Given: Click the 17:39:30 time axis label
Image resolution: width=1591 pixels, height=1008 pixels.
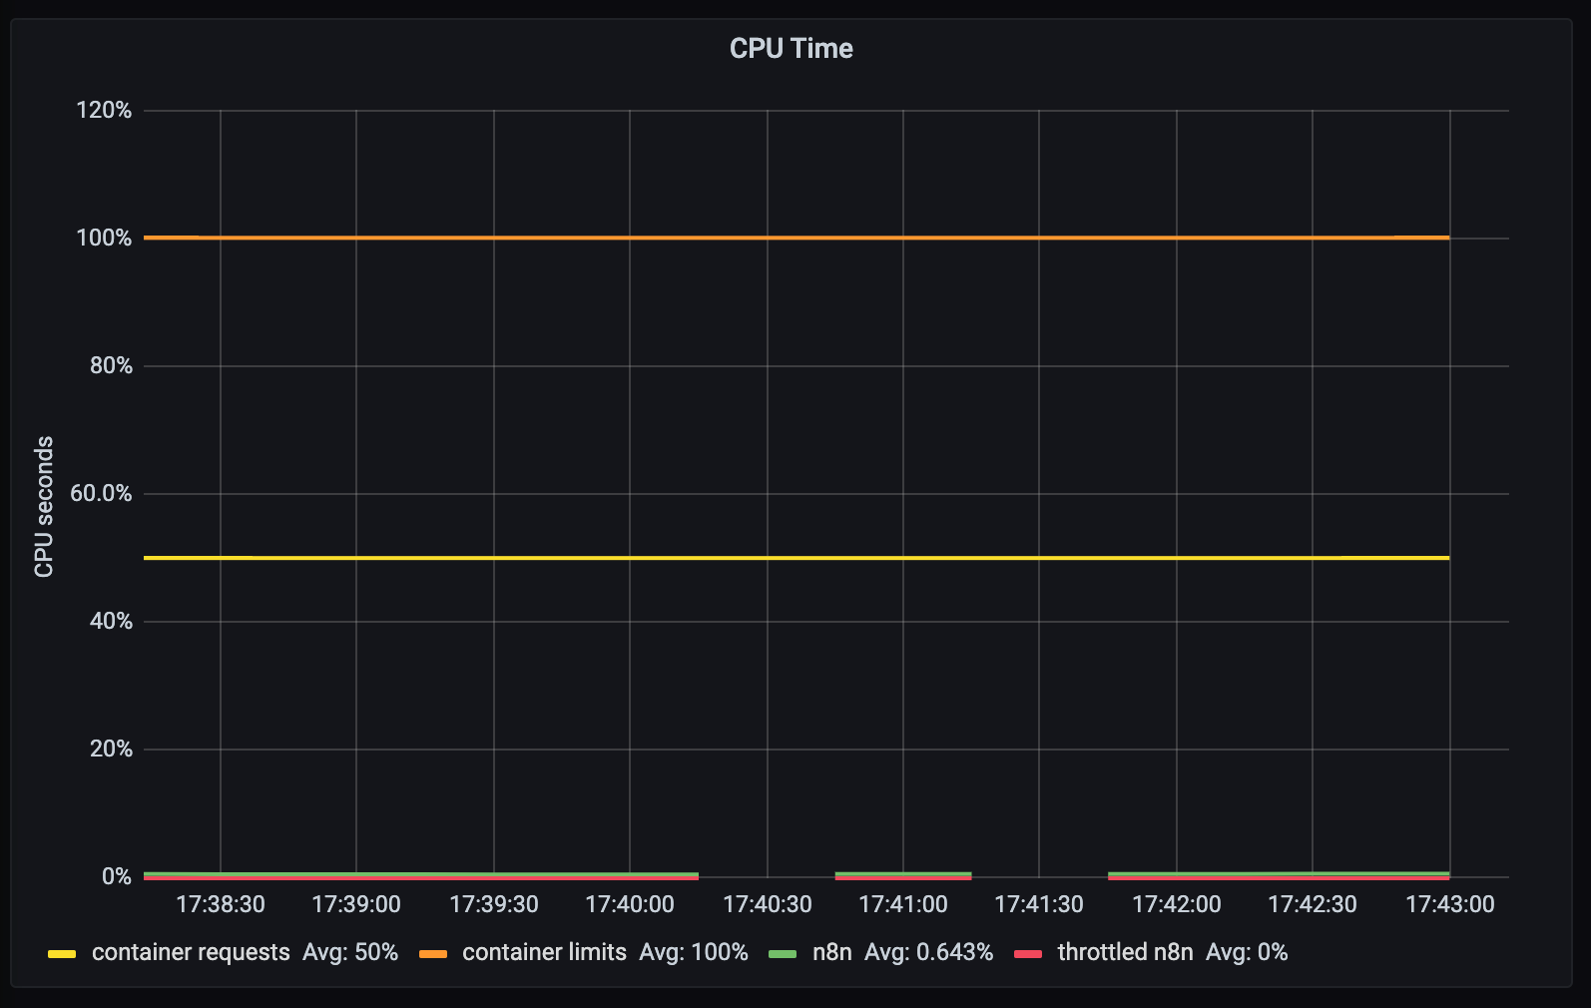Looking at the screenshot, I should pyautogui.click(x=494, y=904).
